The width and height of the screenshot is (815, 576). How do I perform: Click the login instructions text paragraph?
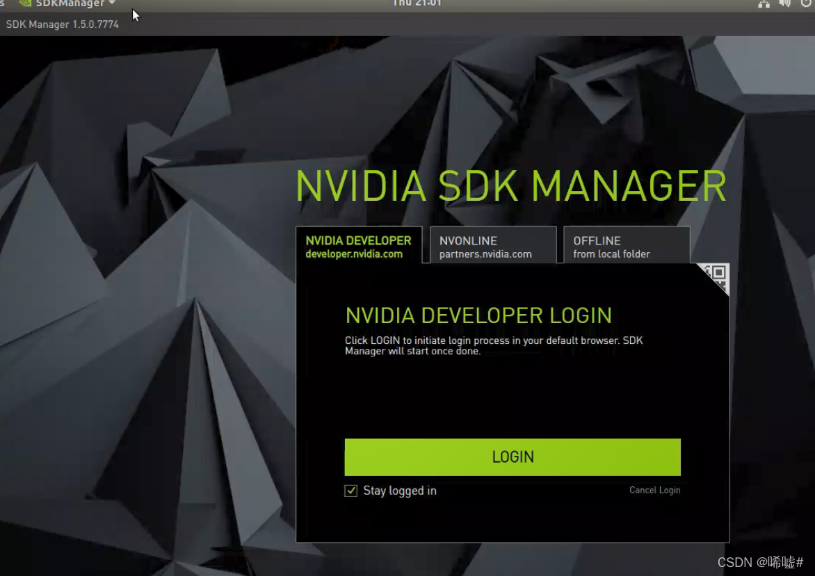(x=494, y=346)
